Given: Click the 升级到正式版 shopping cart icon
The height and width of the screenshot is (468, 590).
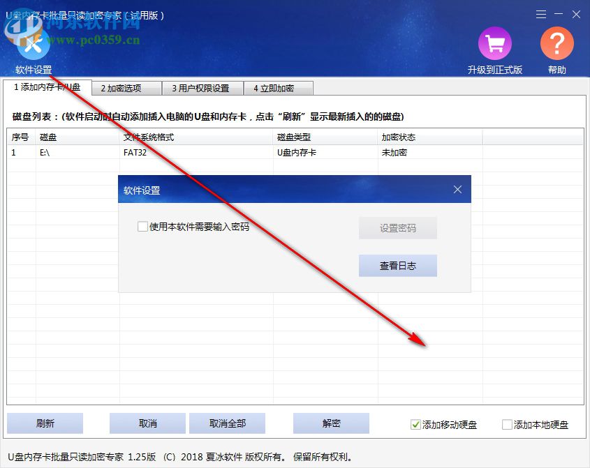Looking at the screenshot, I should point(494,43).
